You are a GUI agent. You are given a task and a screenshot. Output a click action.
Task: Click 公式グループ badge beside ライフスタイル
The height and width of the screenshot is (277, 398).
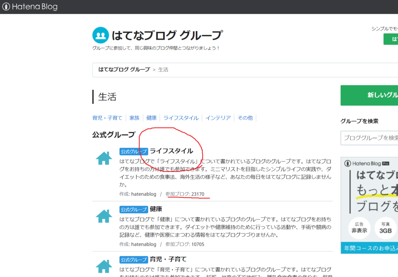(134, 151)
